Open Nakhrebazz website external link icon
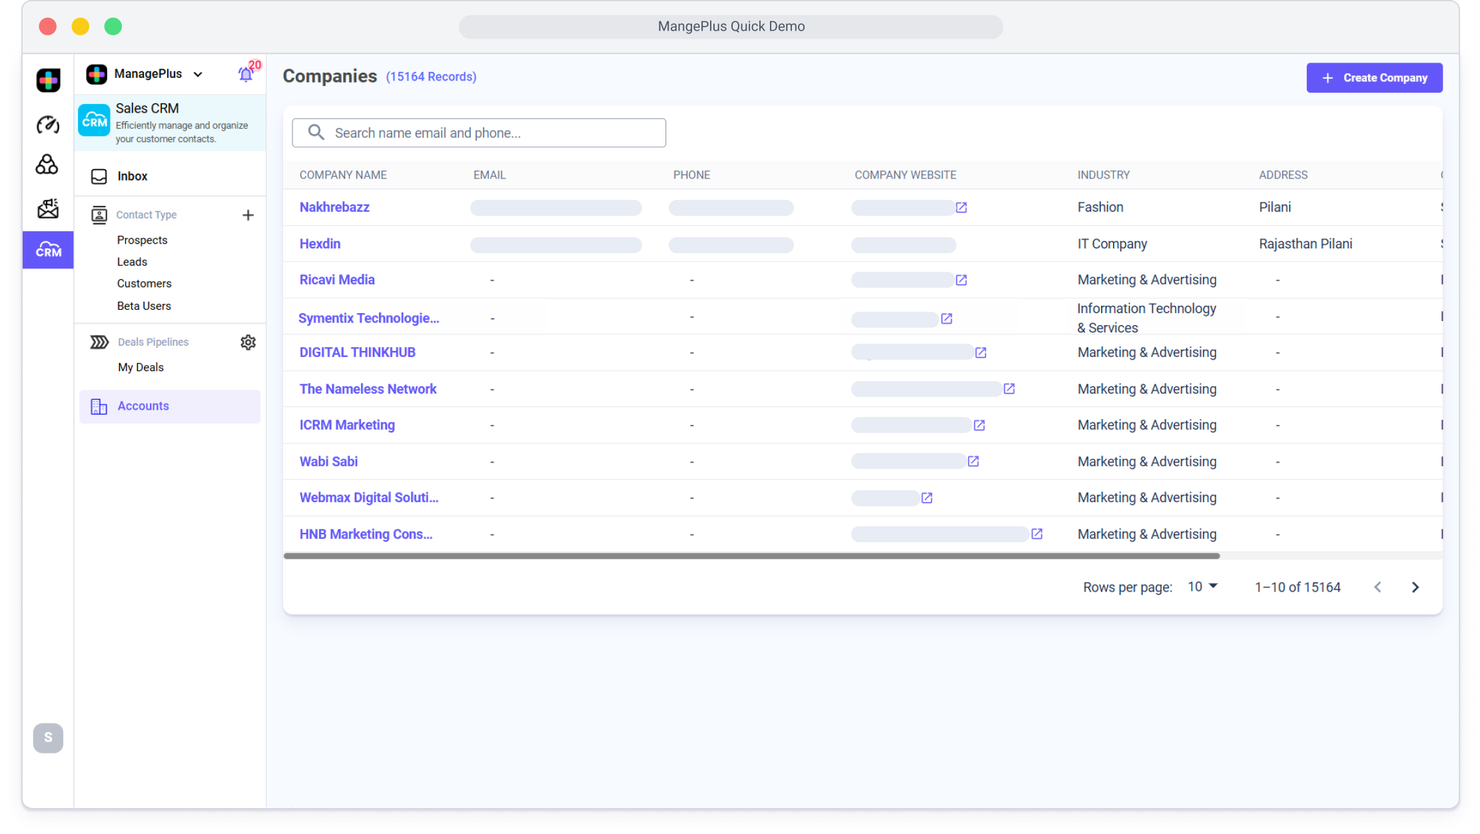The width and height of the screenshot is (1480, 834). (x=960, y=207)
